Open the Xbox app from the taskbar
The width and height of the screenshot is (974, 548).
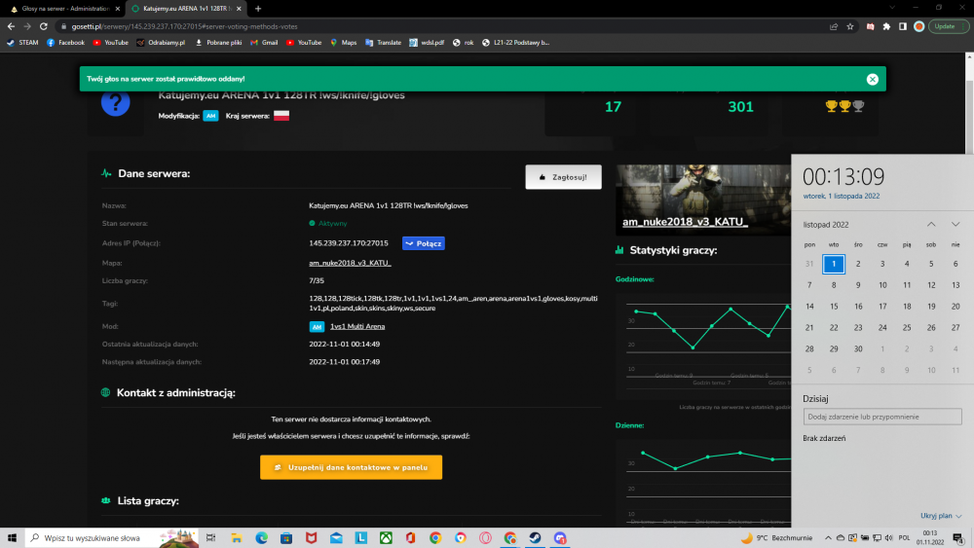(x=386, y=538)
